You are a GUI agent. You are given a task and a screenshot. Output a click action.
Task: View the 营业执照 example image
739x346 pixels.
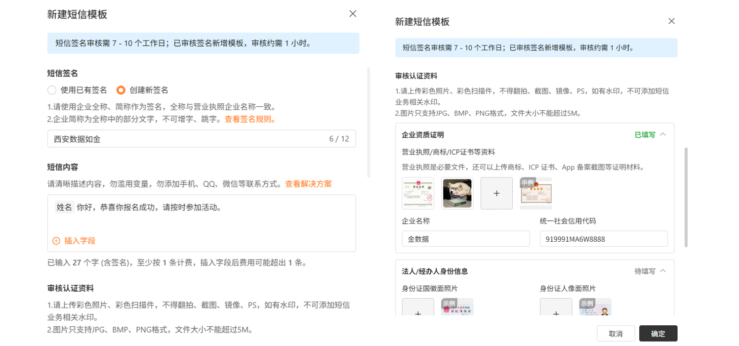point(536,193)
